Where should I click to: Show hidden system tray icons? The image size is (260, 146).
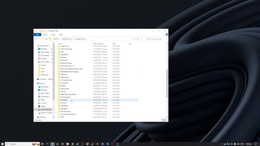[222, 144]
